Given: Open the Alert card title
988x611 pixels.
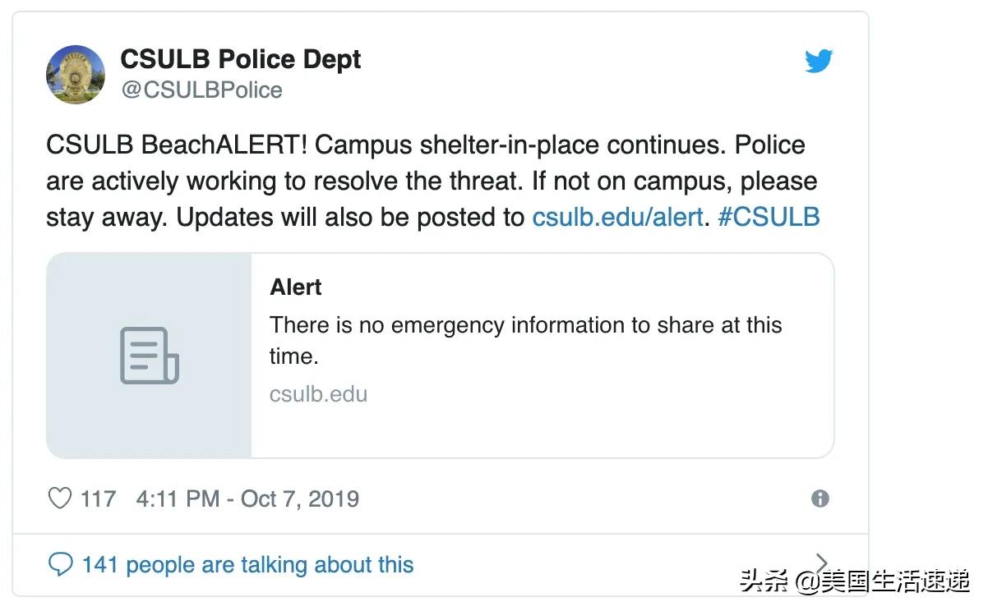Looking at the screenshot, I should click(296, 287).
